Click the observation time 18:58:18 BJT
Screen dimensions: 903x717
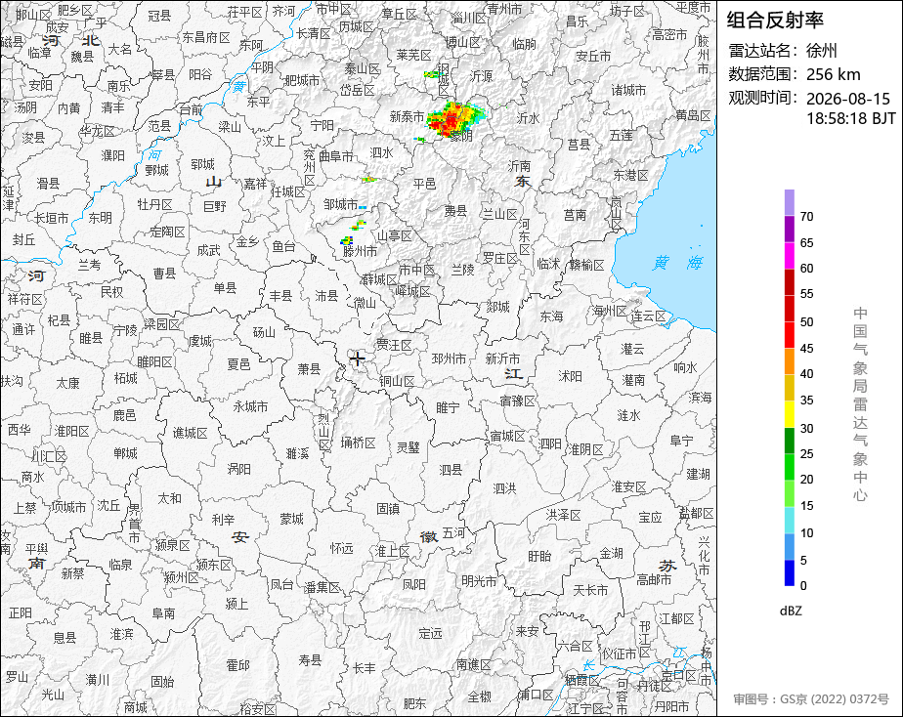(x=850, y=118)
